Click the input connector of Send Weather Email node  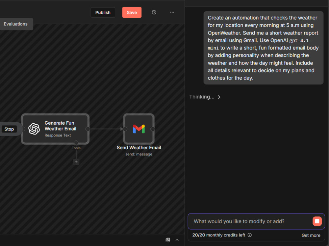coord(125,129)
